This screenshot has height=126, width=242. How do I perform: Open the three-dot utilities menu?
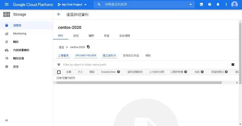tap(226, 5)
